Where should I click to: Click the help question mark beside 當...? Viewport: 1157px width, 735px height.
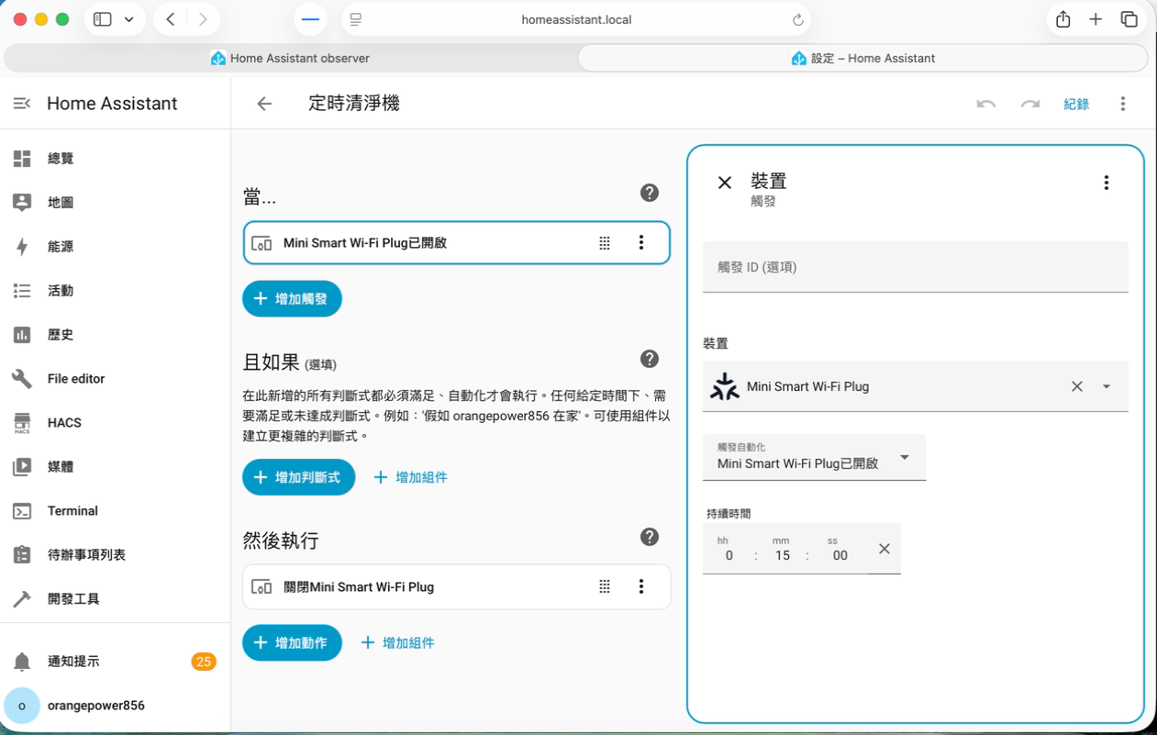pos(650,193)
